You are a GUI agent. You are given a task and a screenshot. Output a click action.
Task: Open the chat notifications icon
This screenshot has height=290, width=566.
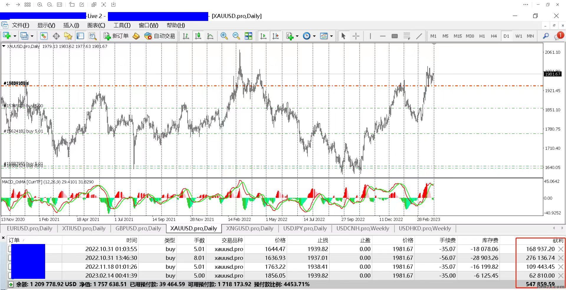pos(558,36)
